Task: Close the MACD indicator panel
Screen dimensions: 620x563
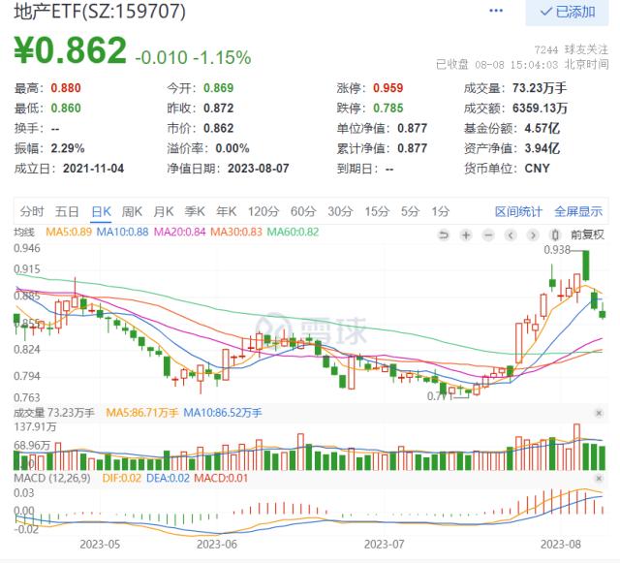Action: (599, 479)
